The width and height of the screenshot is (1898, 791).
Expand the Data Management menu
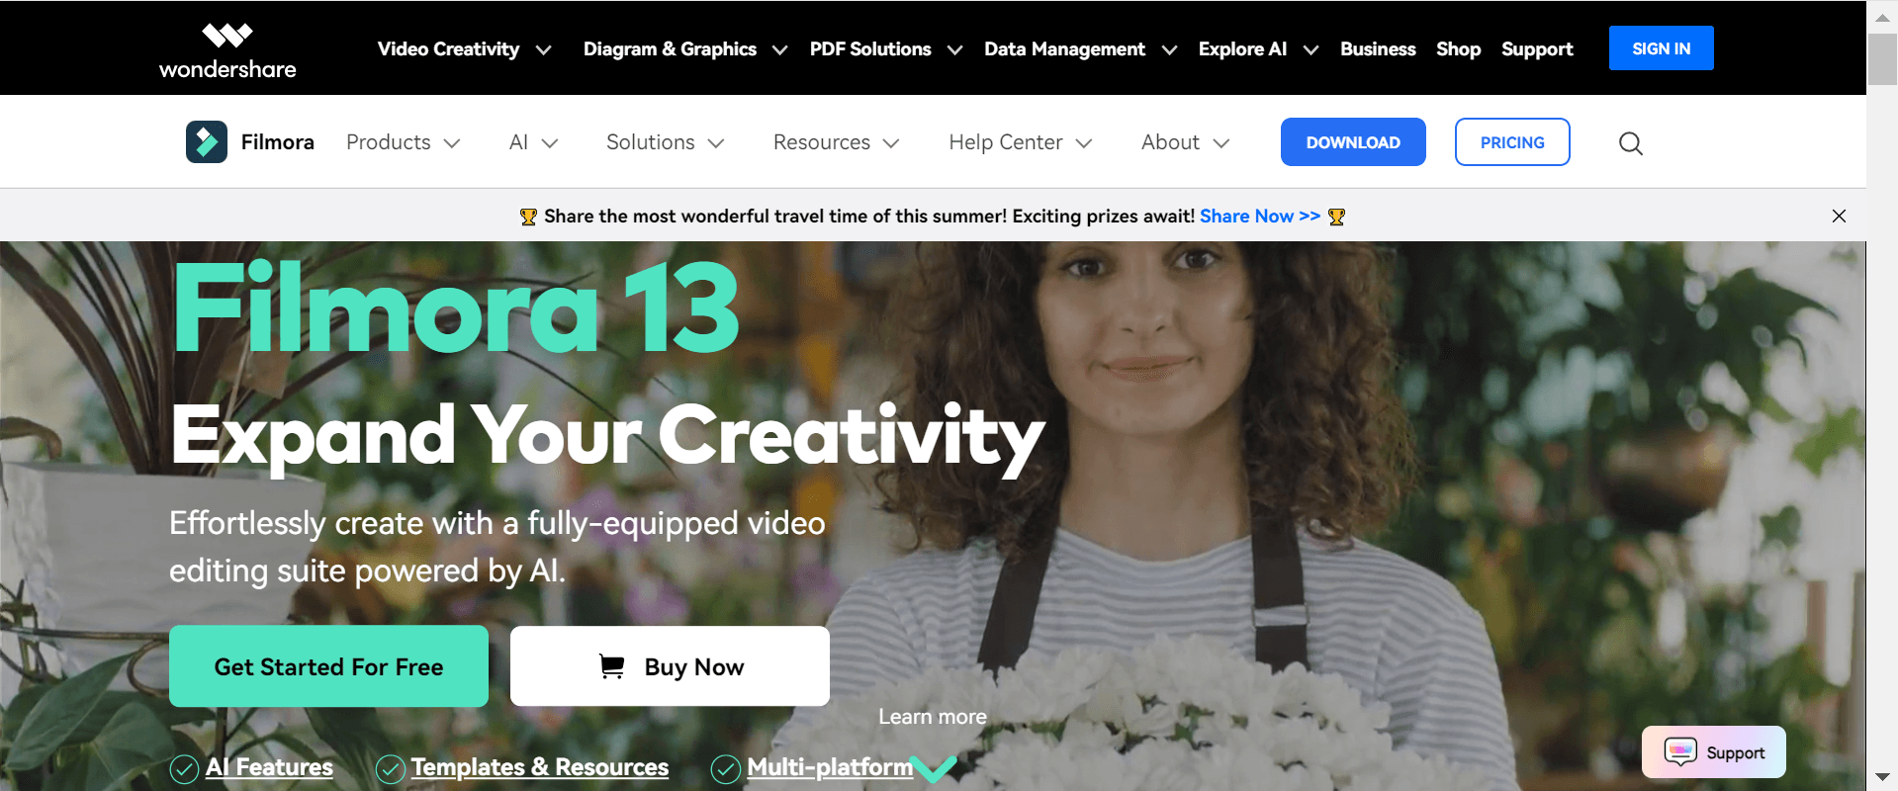[1081, 49]
